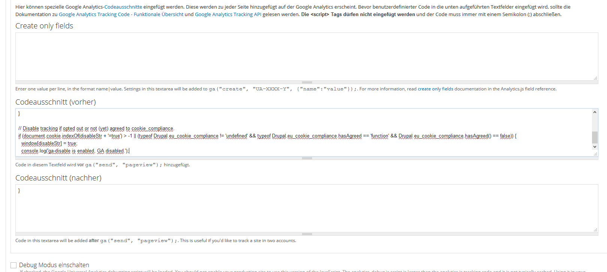Click inside the Codeausschnitt (nachher) textarea
The image size is (607, 272).
click(x=306, y=208)
